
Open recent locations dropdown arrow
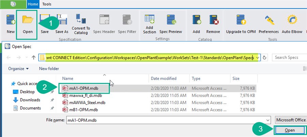click(x=26, y=58)
